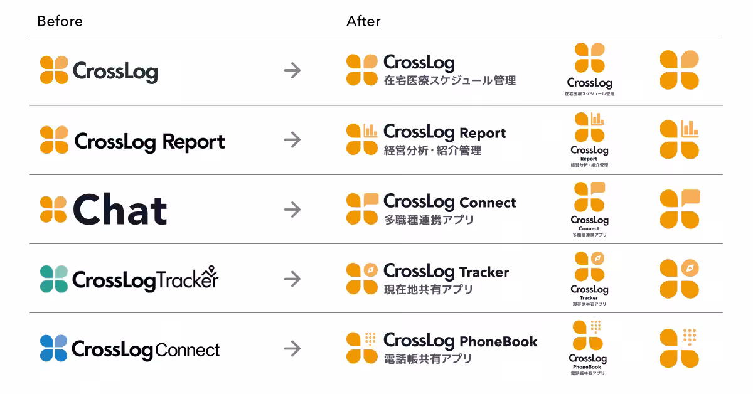
Task: Click the new CrossLog Report bar-chart logo
Action: (x=362, y=139)
